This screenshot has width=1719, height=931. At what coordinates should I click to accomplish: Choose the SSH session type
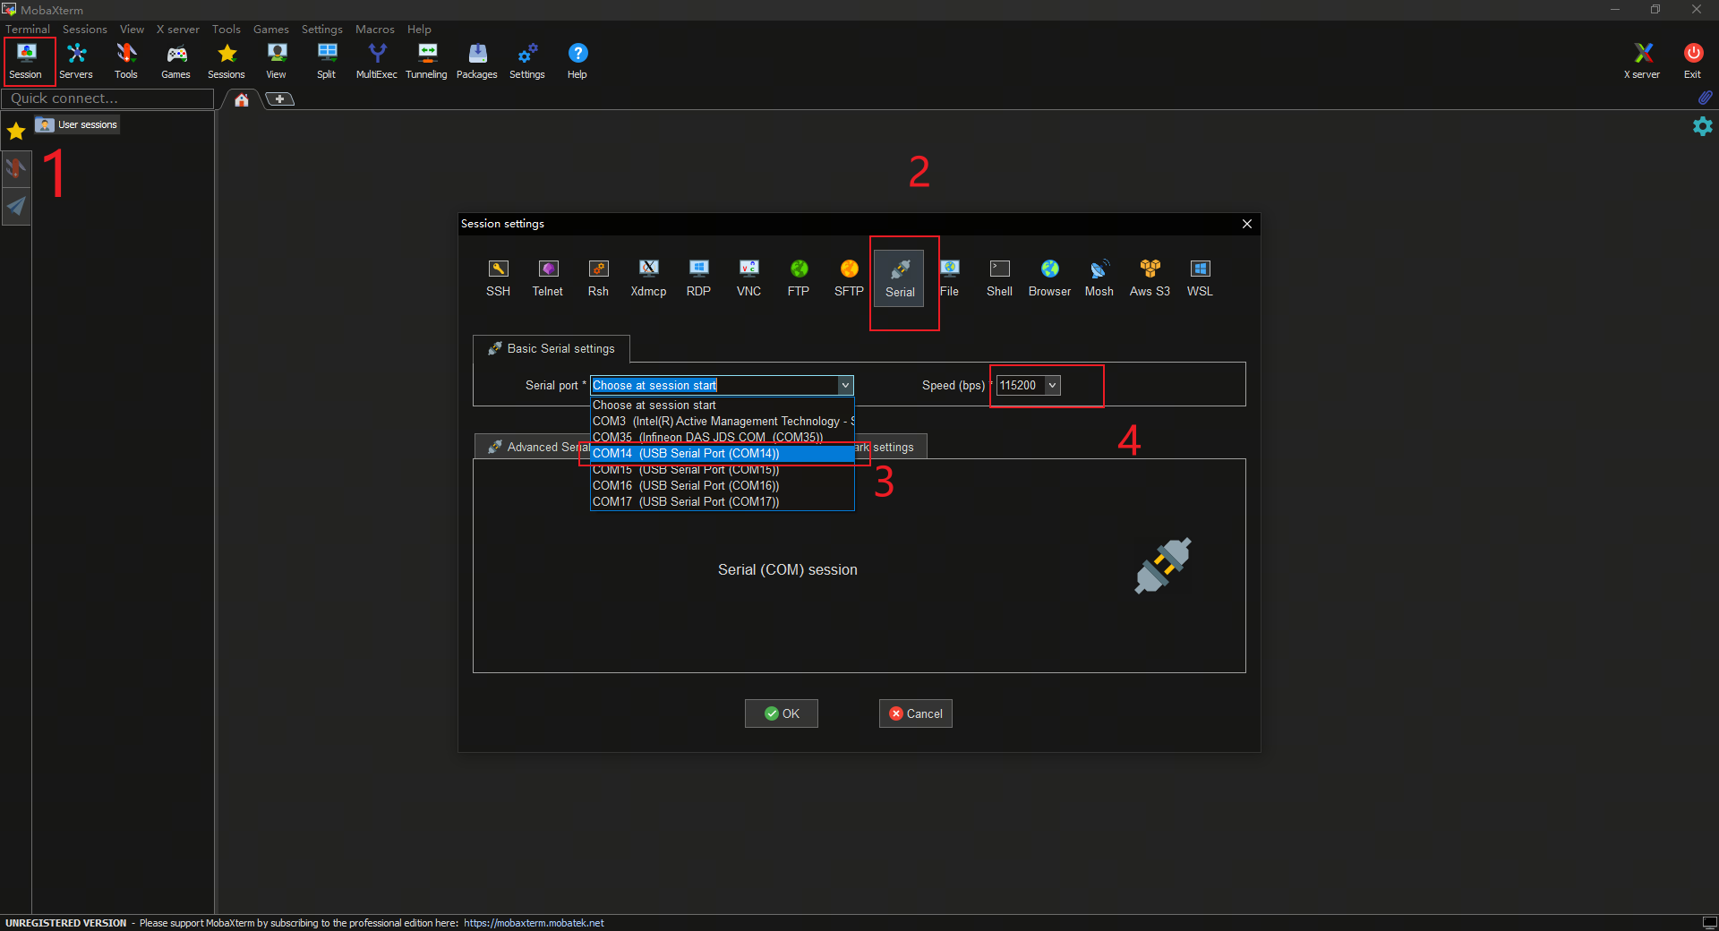[x=499, y=278]
